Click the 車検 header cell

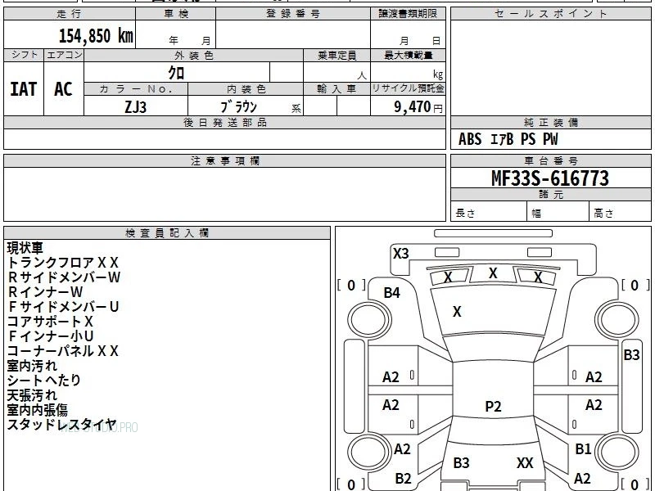coord(176,14)
